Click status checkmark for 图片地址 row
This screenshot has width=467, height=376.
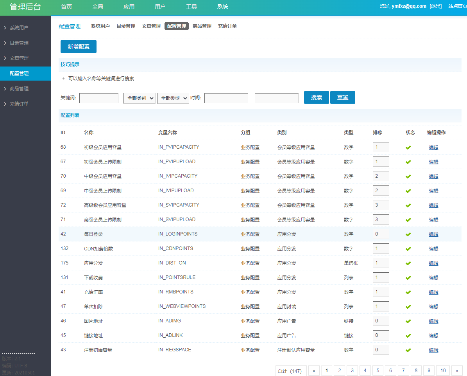408,321
